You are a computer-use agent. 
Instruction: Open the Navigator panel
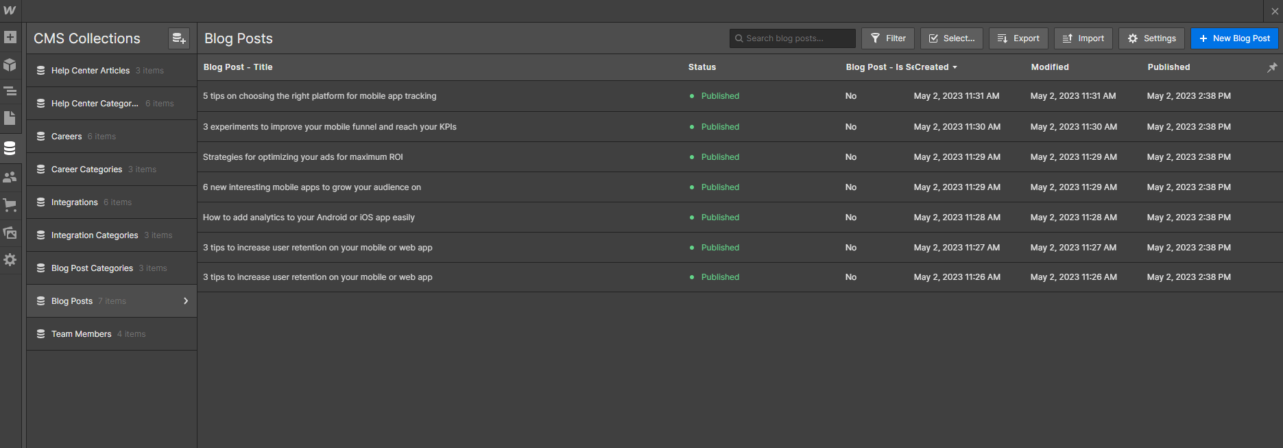click(10, 91)
